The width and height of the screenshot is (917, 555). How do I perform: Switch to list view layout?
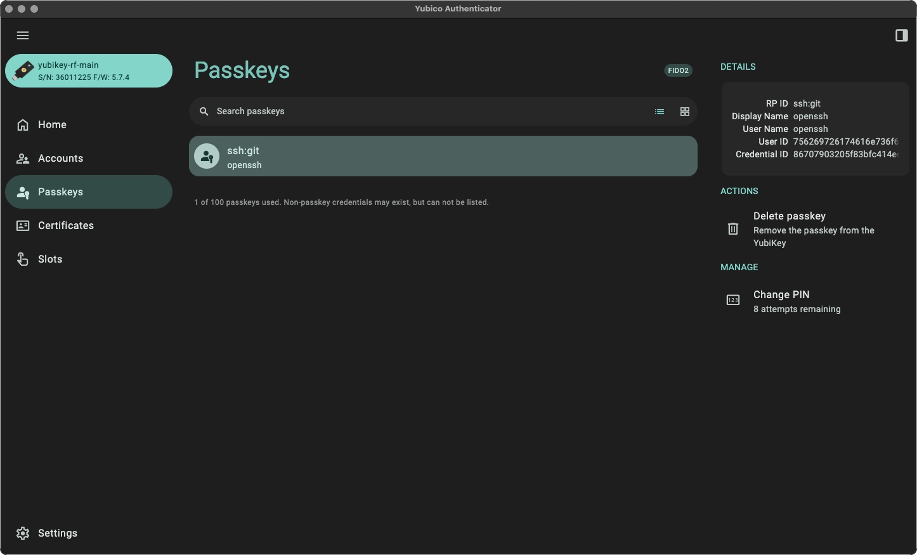(660, 112)
